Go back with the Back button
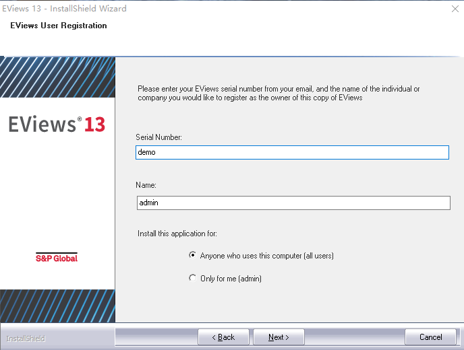464x350 pixels. pyautogui.click(x=223, y=337)
